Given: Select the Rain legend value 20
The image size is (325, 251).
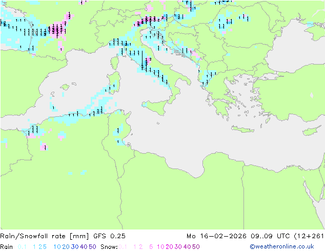Looking at the screenshot, I should point(66,247).
